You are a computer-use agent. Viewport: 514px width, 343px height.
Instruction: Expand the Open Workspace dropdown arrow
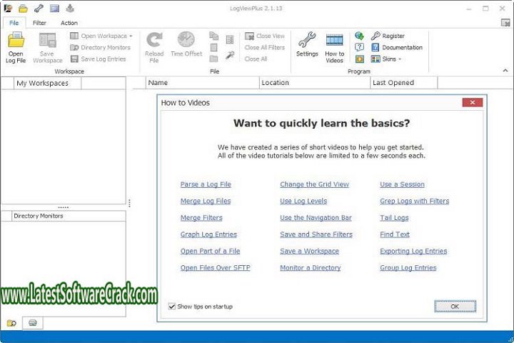pos(131,36)
